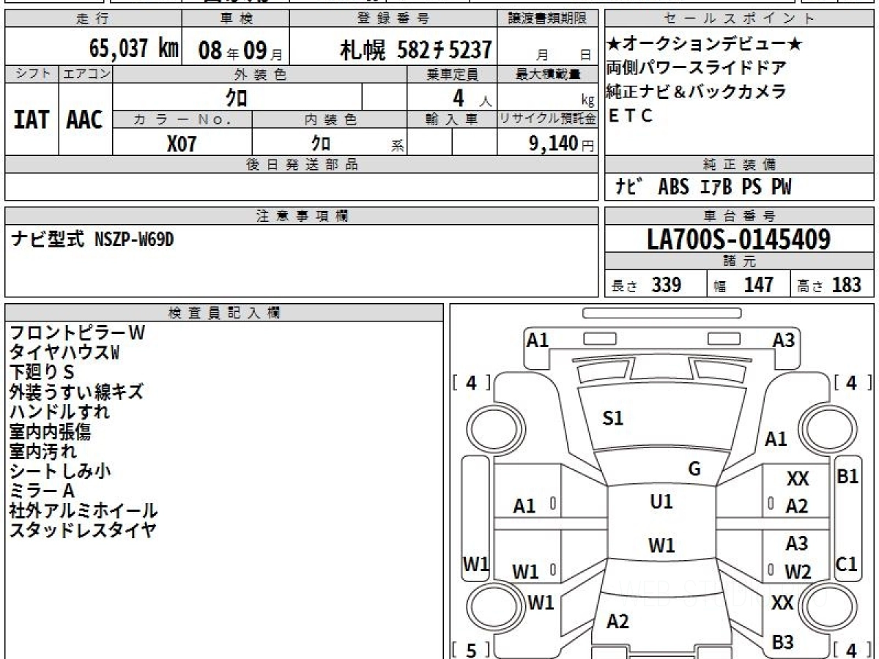
Task: Click the W2 mark on the diagram
Action: click(x=797, y=572)
